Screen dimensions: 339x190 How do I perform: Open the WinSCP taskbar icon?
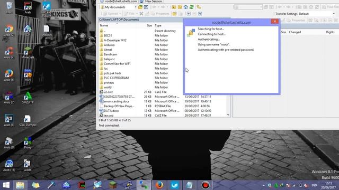(144, 185)
